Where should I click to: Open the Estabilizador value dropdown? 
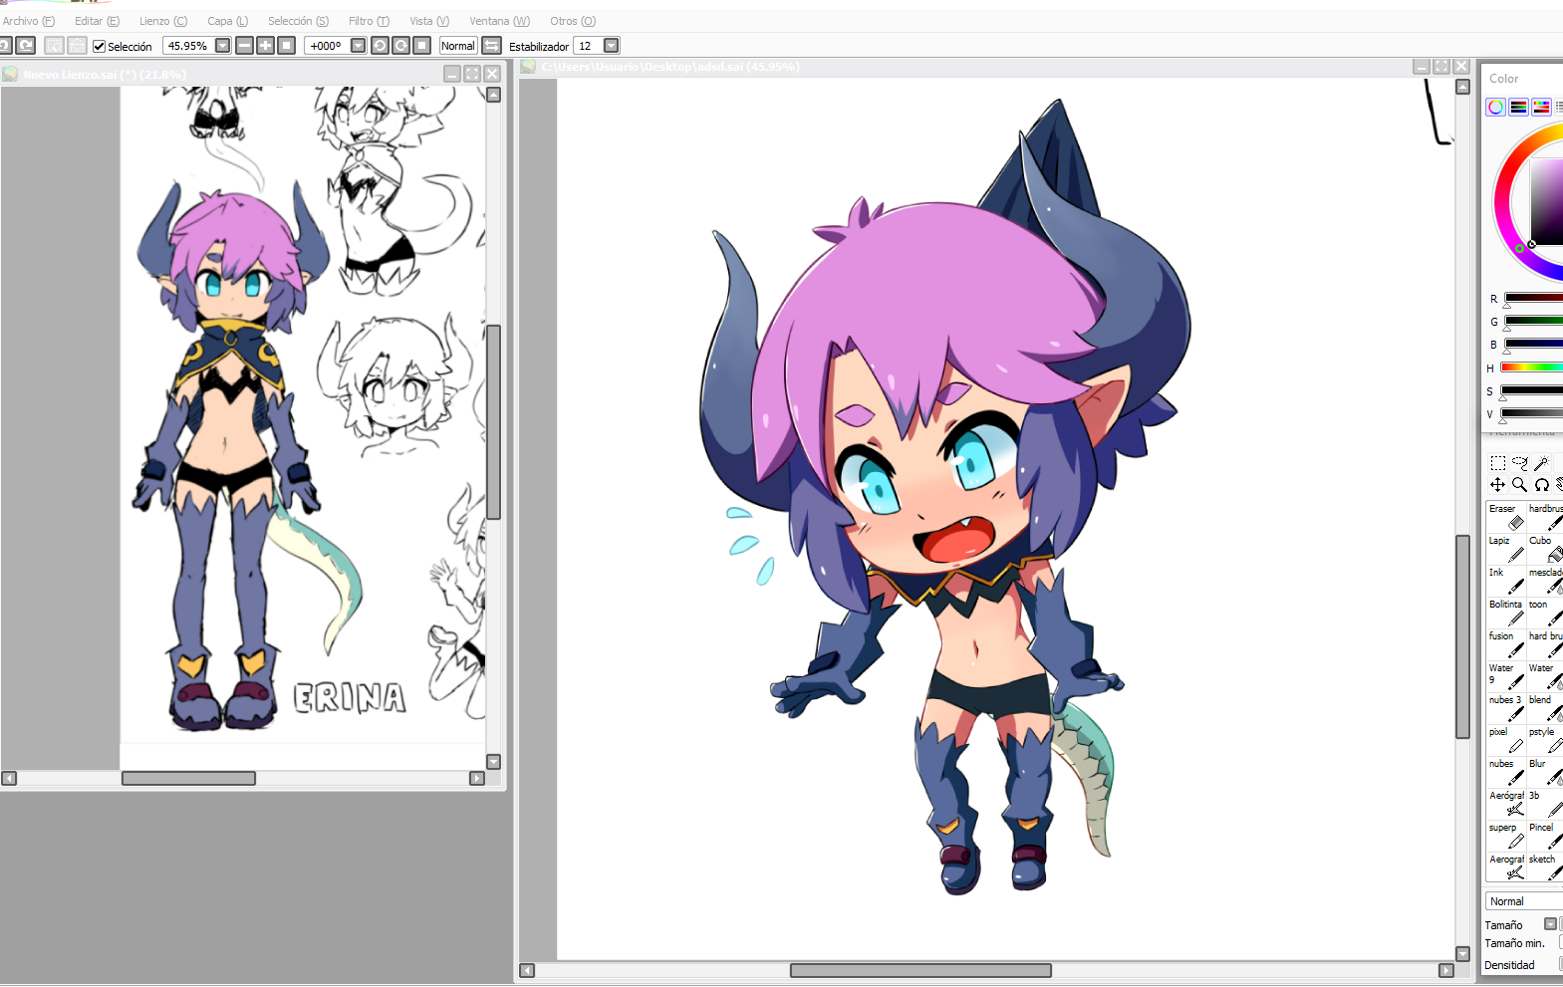point(612,46)
